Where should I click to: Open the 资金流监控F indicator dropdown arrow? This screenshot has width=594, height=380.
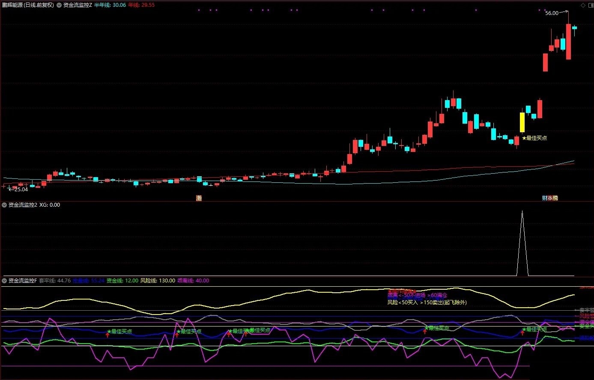coord(4,281)
